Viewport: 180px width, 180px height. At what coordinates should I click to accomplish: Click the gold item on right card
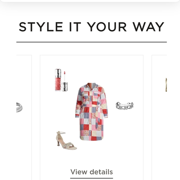(166, 85)
